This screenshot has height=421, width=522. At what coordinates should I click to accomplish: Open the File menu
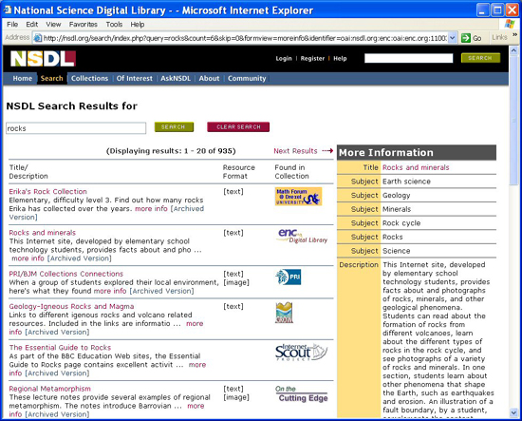click(x=12, y=25)
